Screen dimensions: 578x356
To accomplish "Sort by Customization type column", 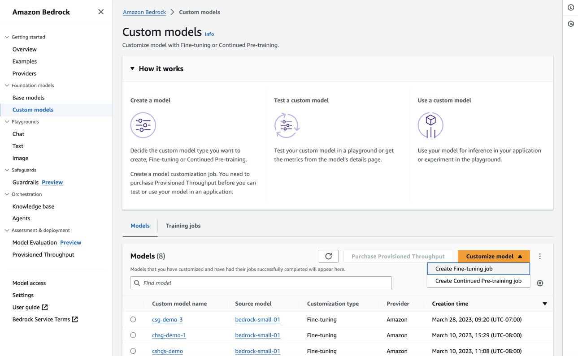I will [x=333, y=304].
